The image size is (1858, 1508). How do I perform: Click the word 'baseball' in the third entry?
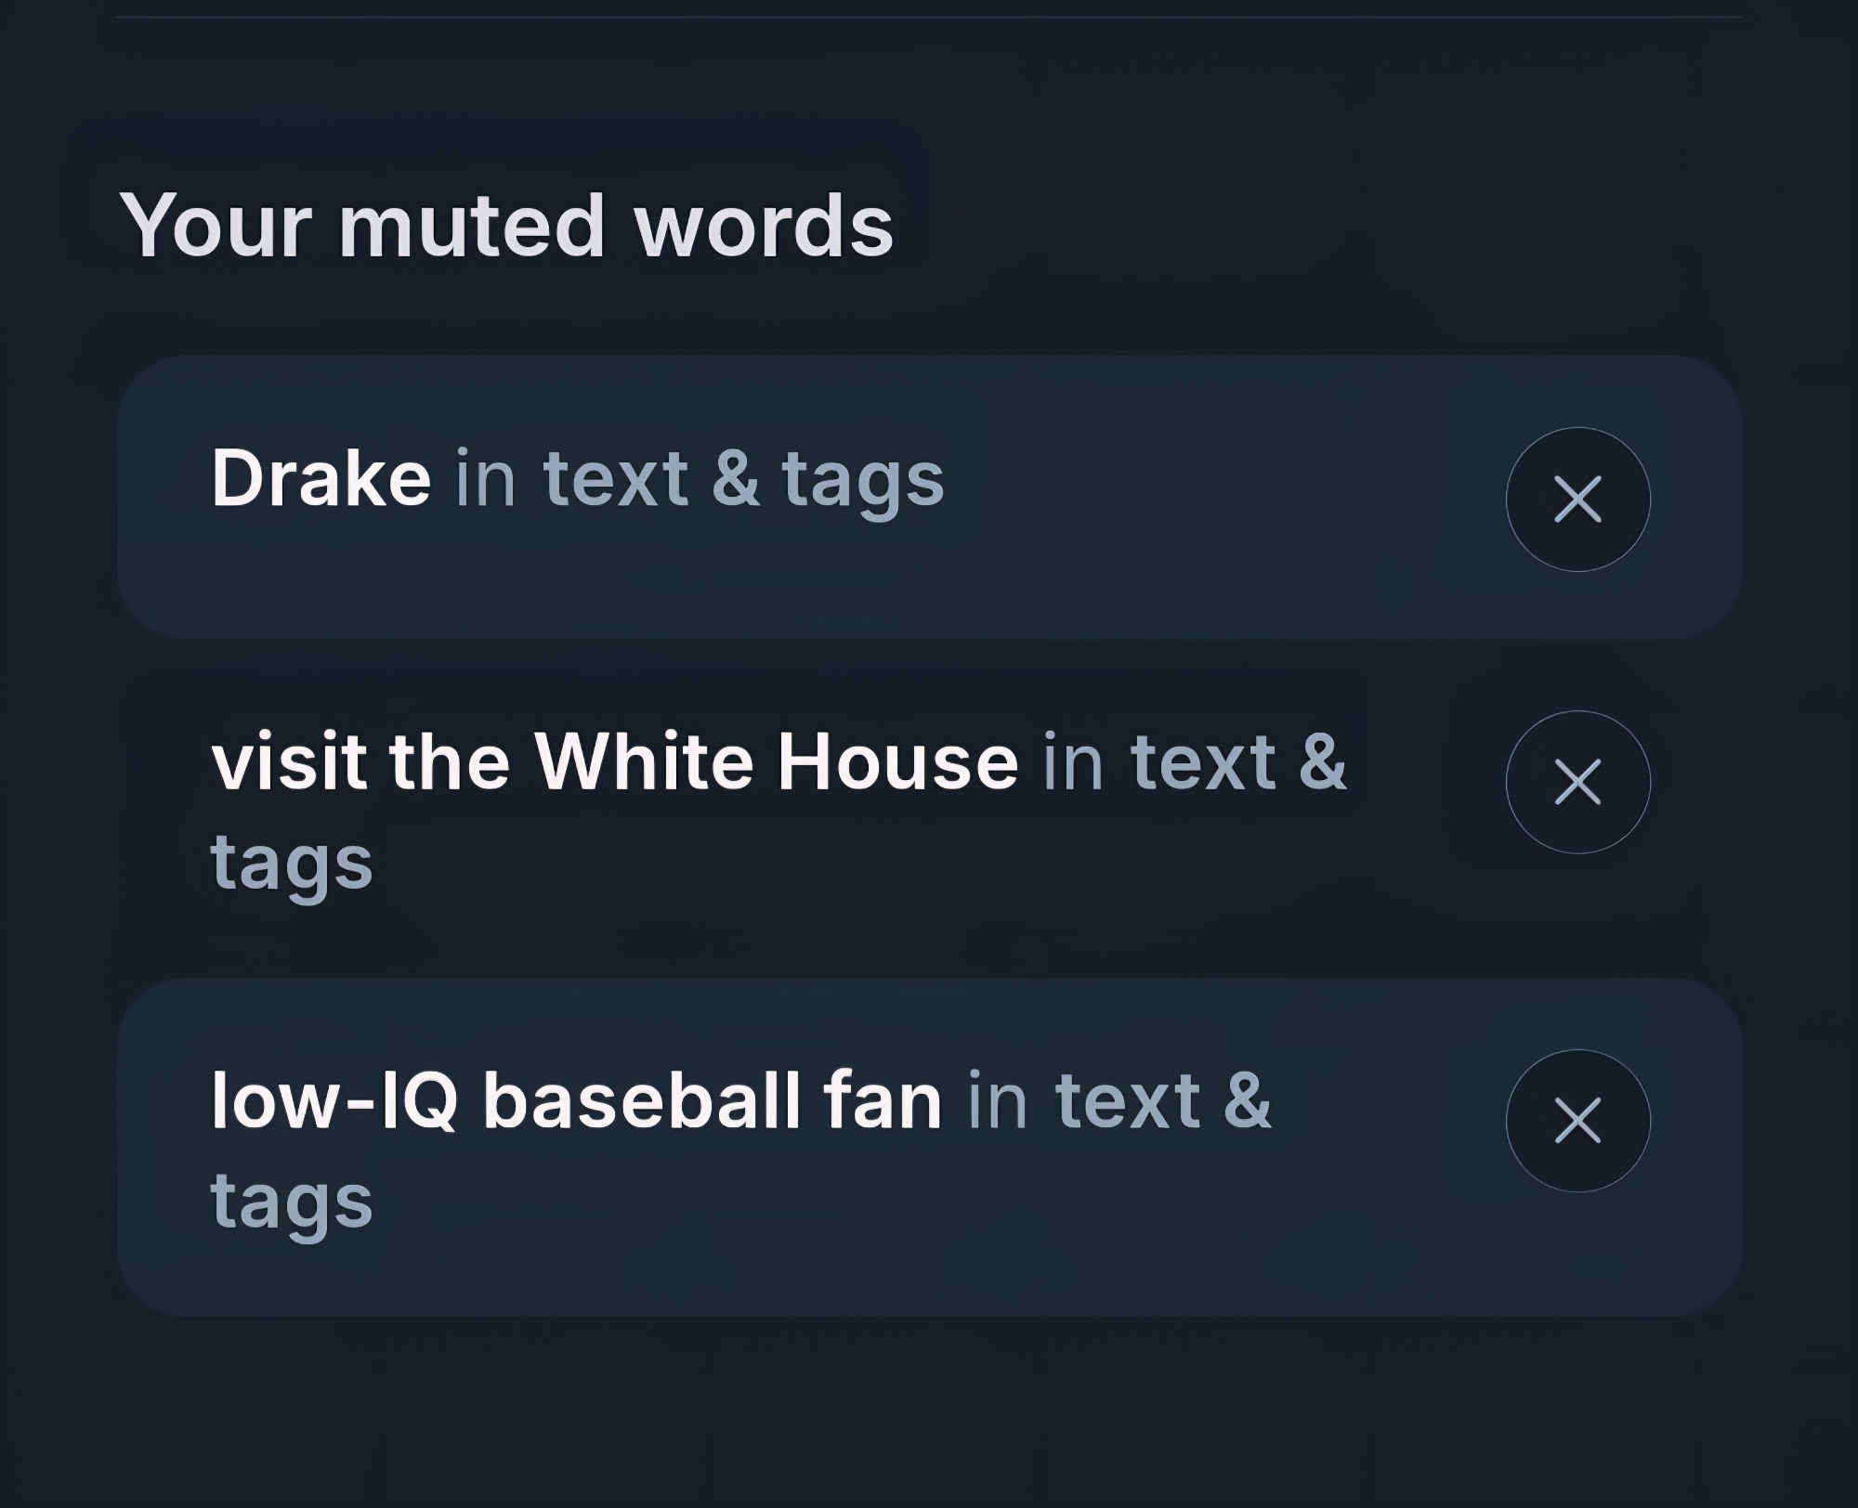point(642,1101)
